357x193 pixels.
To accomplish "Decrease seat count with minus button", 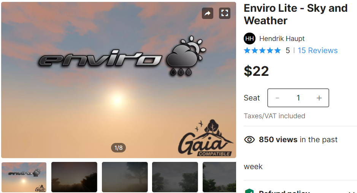I will click(277, 98).
